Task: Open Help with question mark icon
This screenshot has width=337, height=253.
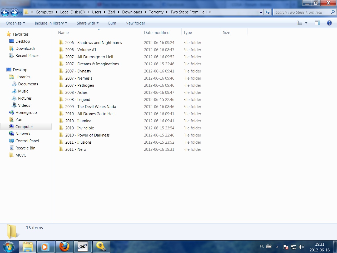Action: coord(329,23)
